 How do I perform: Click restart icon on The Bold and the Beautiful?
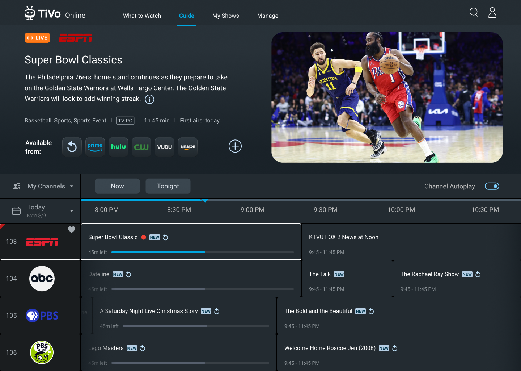371,311
